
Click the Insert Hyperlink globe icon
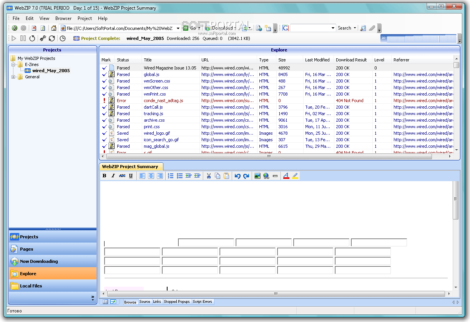tap(266, 176)
